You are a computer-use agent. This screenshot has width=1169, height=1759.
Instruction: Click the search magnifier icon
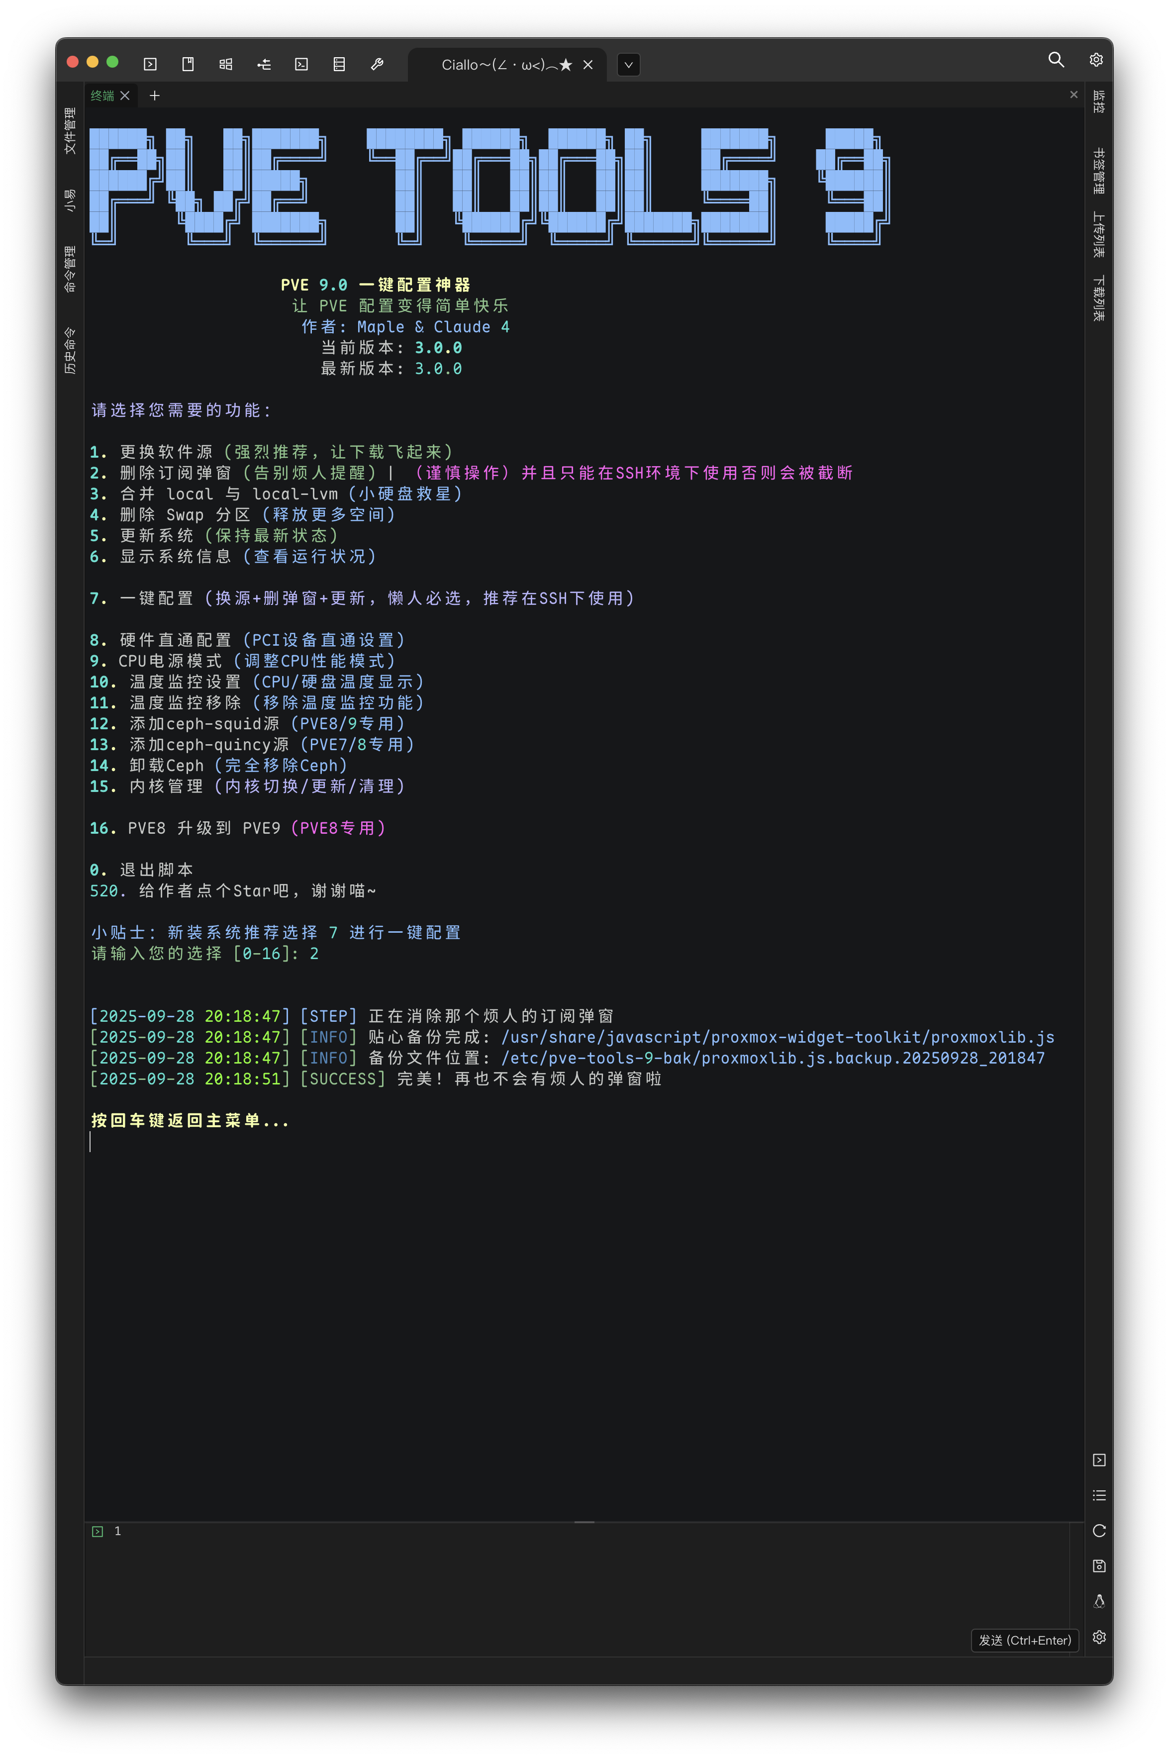click(1056, 60)
